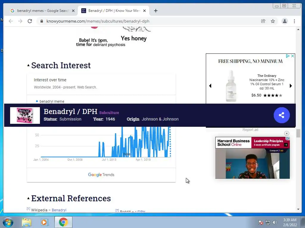
Task: Show next product in the ad carousel
Action: coord(291,86)
